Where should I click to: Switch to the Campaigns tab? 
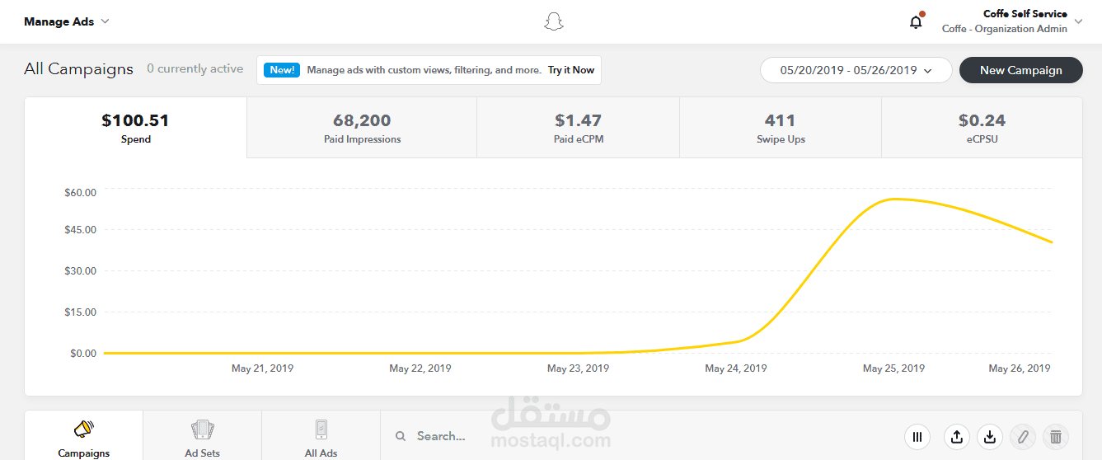[x=83, y=439]
